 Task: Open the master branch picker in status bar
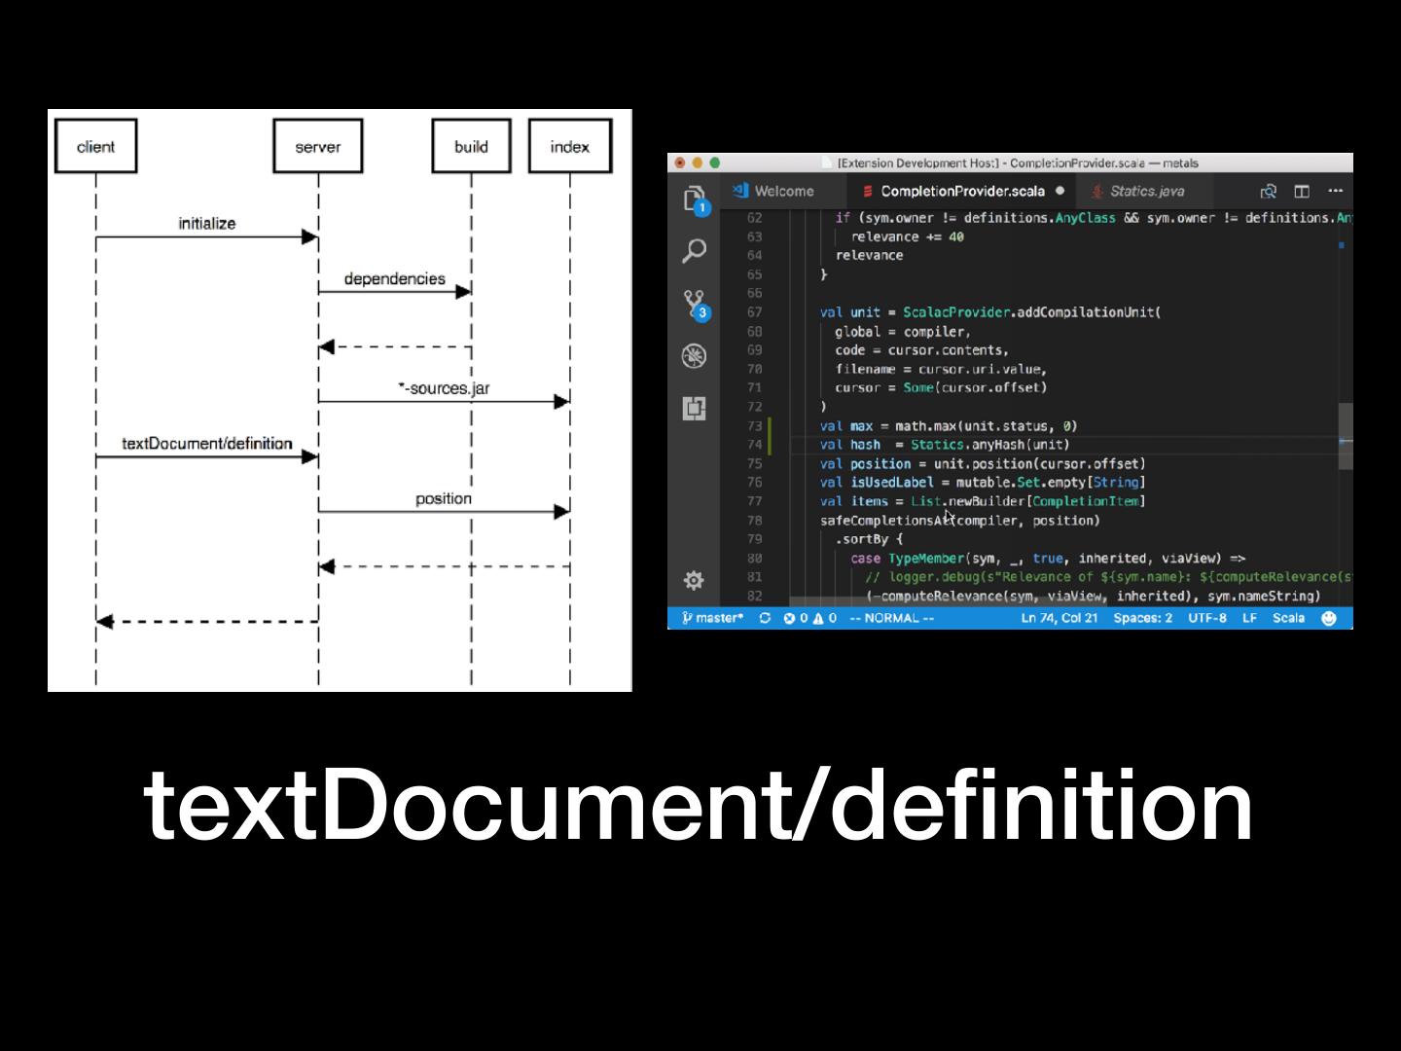[x=713, y=618]
